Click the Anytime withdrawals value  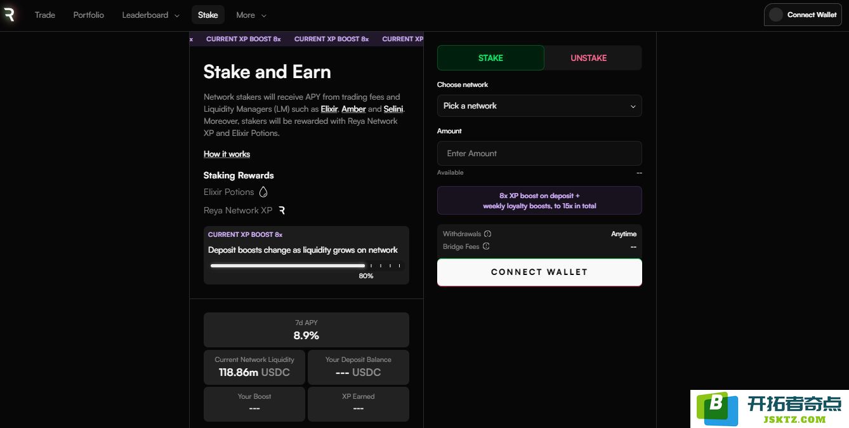coord(624,234)
